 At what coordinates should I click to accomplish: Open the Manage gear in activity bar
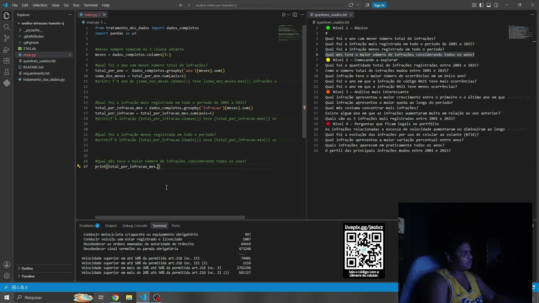click(x=6, y=276)
